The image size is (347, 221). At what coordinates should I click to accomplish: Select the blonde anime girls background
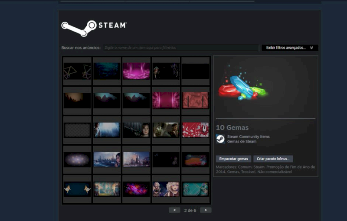pos(166,189)
